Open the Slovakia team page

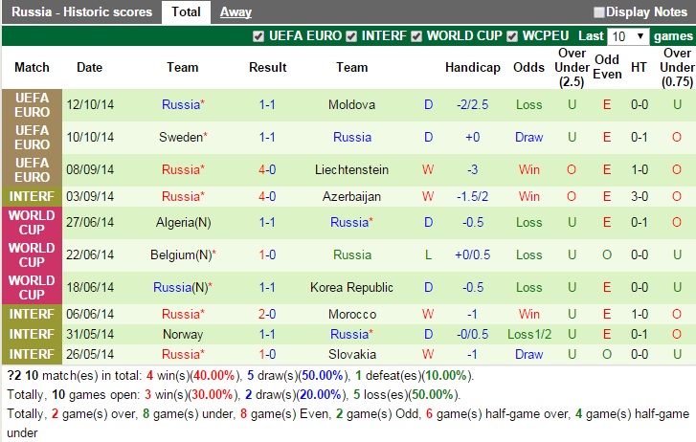point(351,354)
